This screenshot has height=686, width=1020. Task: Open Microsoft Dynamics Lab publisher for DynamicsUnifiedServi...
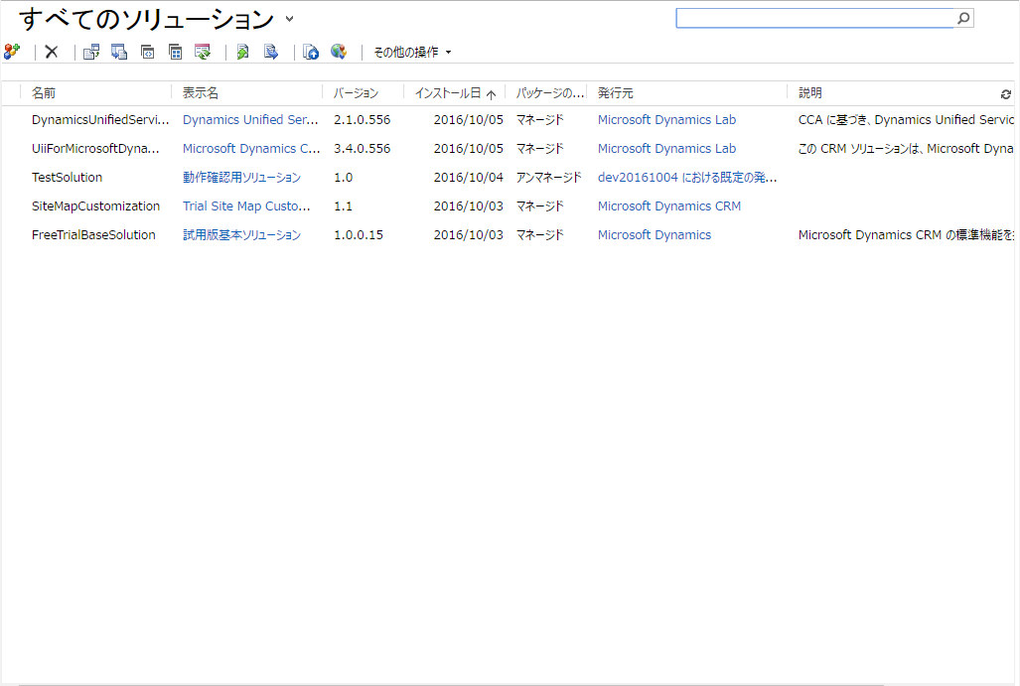coord(666,120)
